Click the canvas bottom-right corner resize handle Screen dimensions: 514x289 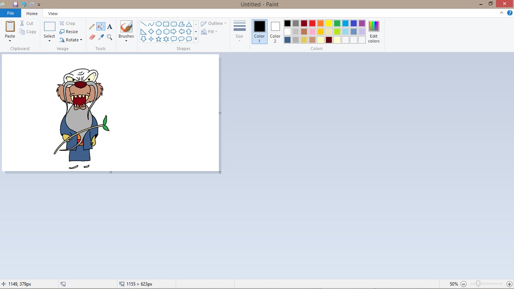[x=220, y=172]
